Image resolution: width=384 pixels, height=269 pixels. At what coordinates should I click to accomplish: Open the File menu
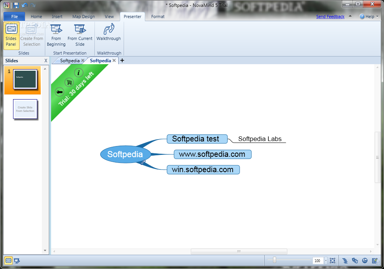pos(15,17)
